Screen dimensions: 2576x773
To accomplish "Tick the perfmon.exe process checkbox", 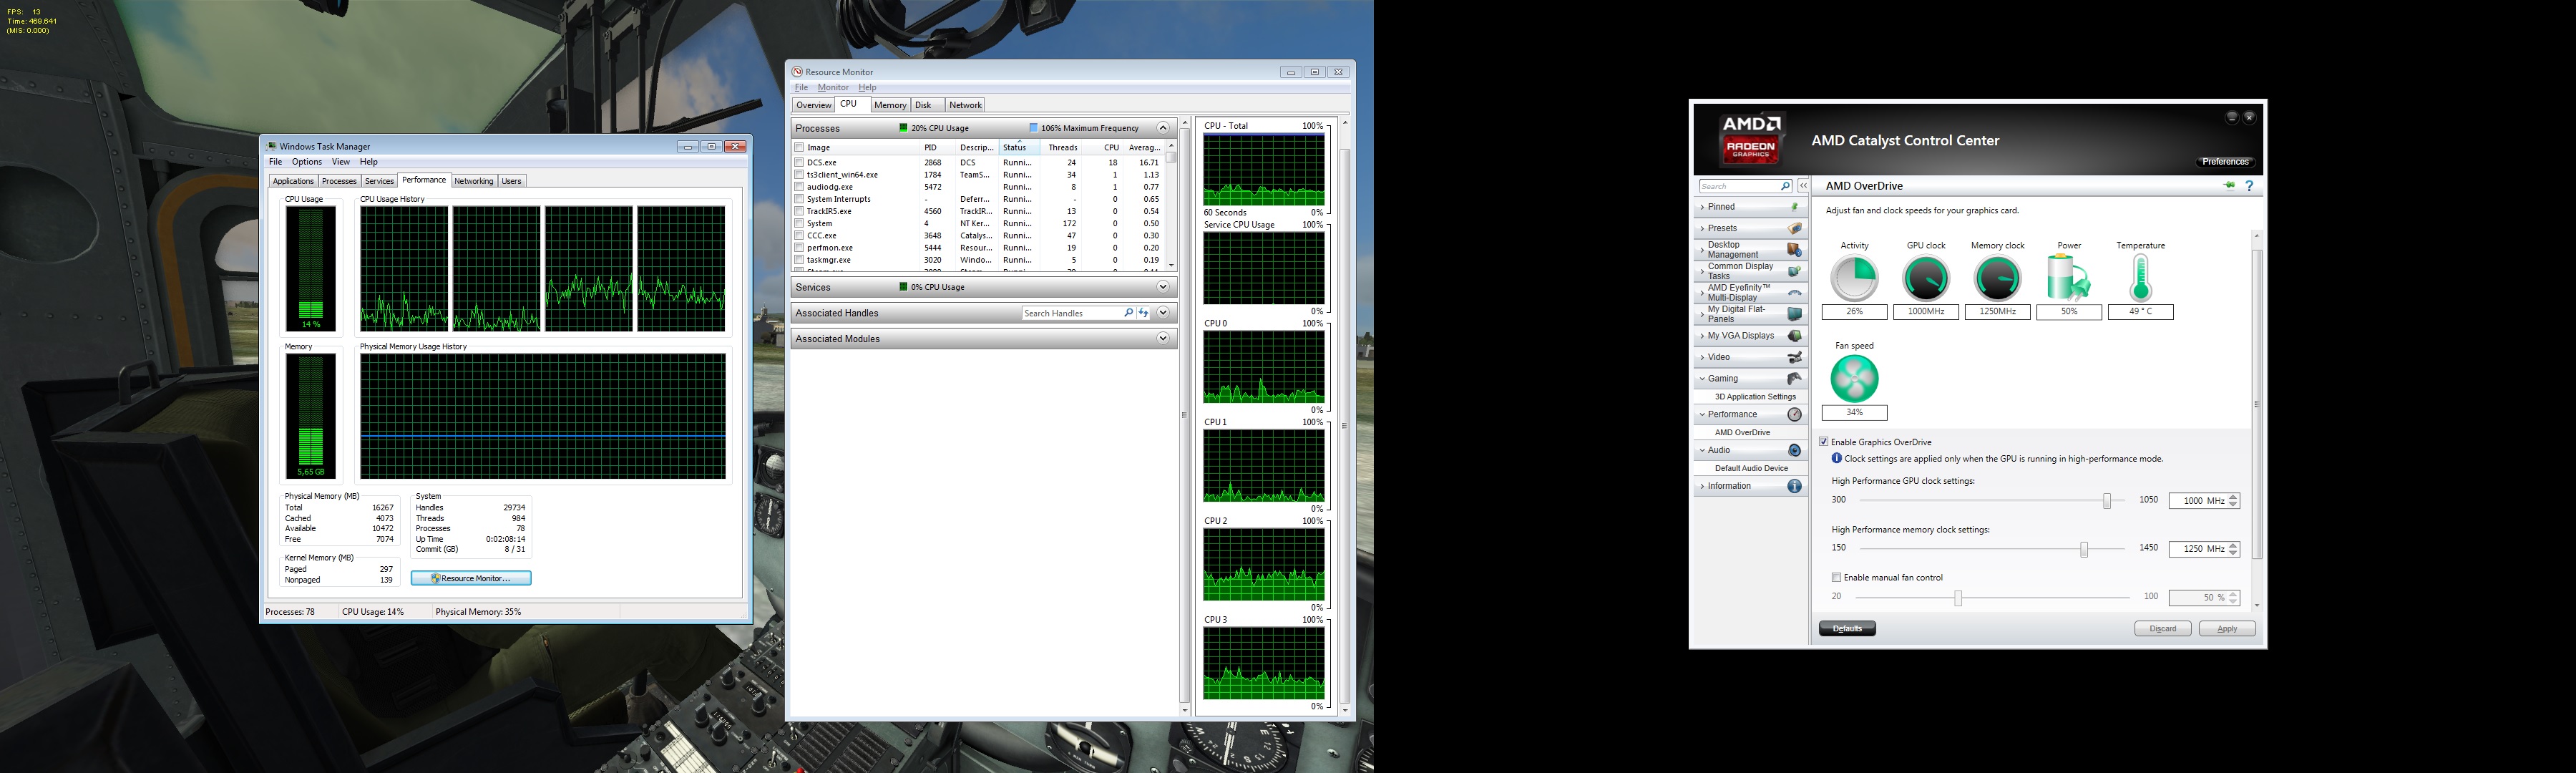I will (x=799, y=248).
